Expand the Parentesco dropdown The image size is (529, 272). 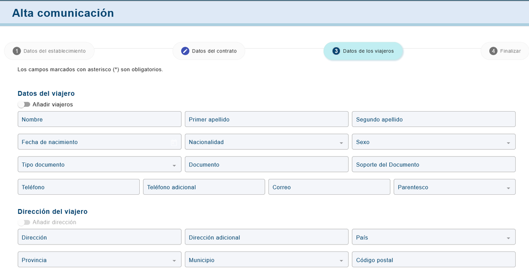pos(454,187)
